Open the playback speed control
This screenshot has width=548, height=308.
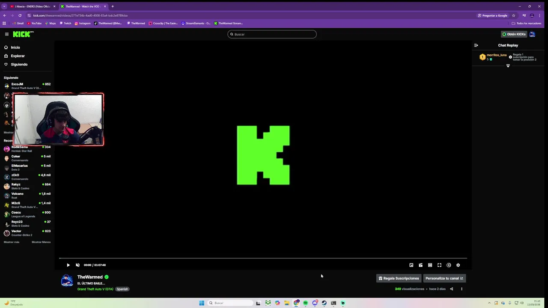(449, 265)
